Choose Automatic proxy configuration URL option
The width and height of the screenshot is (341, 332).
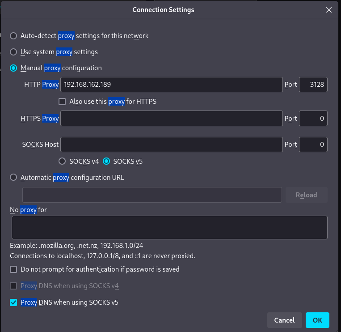[13, 178]
